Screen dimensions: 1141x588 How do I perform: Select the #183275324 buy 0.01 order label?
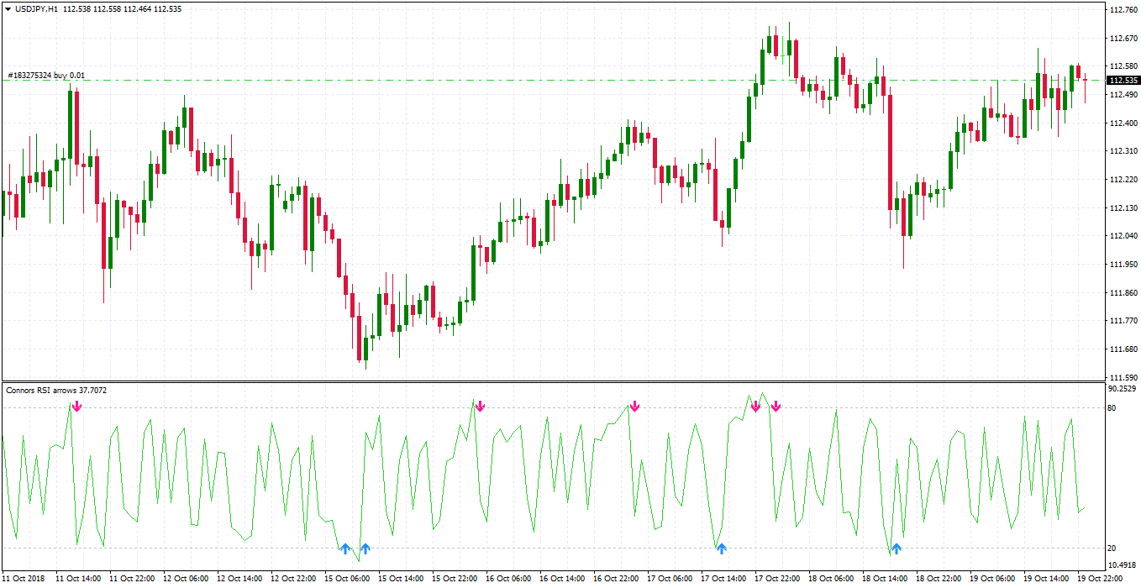[x=46, y=76]
